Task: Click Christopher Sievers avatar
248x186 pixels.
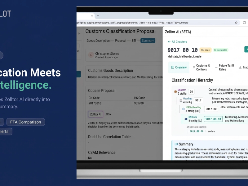Action: click(91, 55)
